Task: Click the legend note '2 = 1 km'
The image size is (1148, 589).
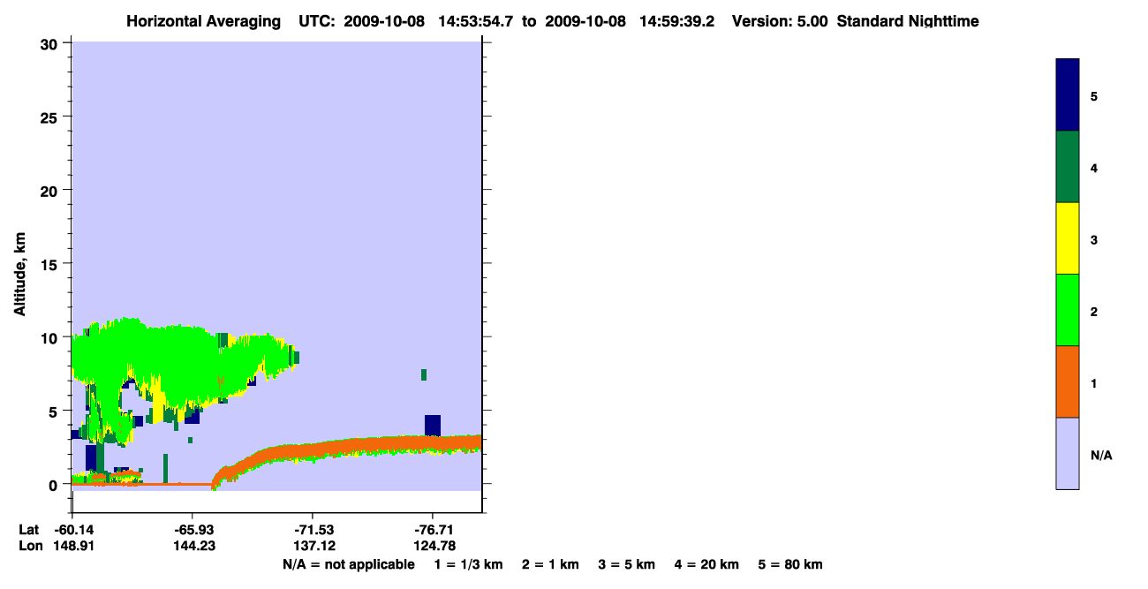Action: [550, 564]
